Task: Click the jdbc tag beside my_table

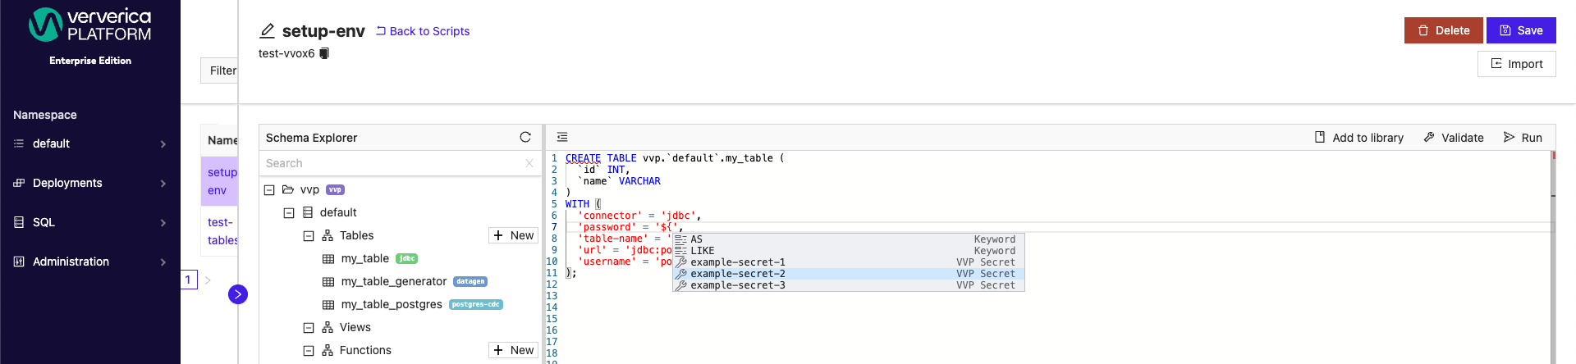Action: coord(407,258)
